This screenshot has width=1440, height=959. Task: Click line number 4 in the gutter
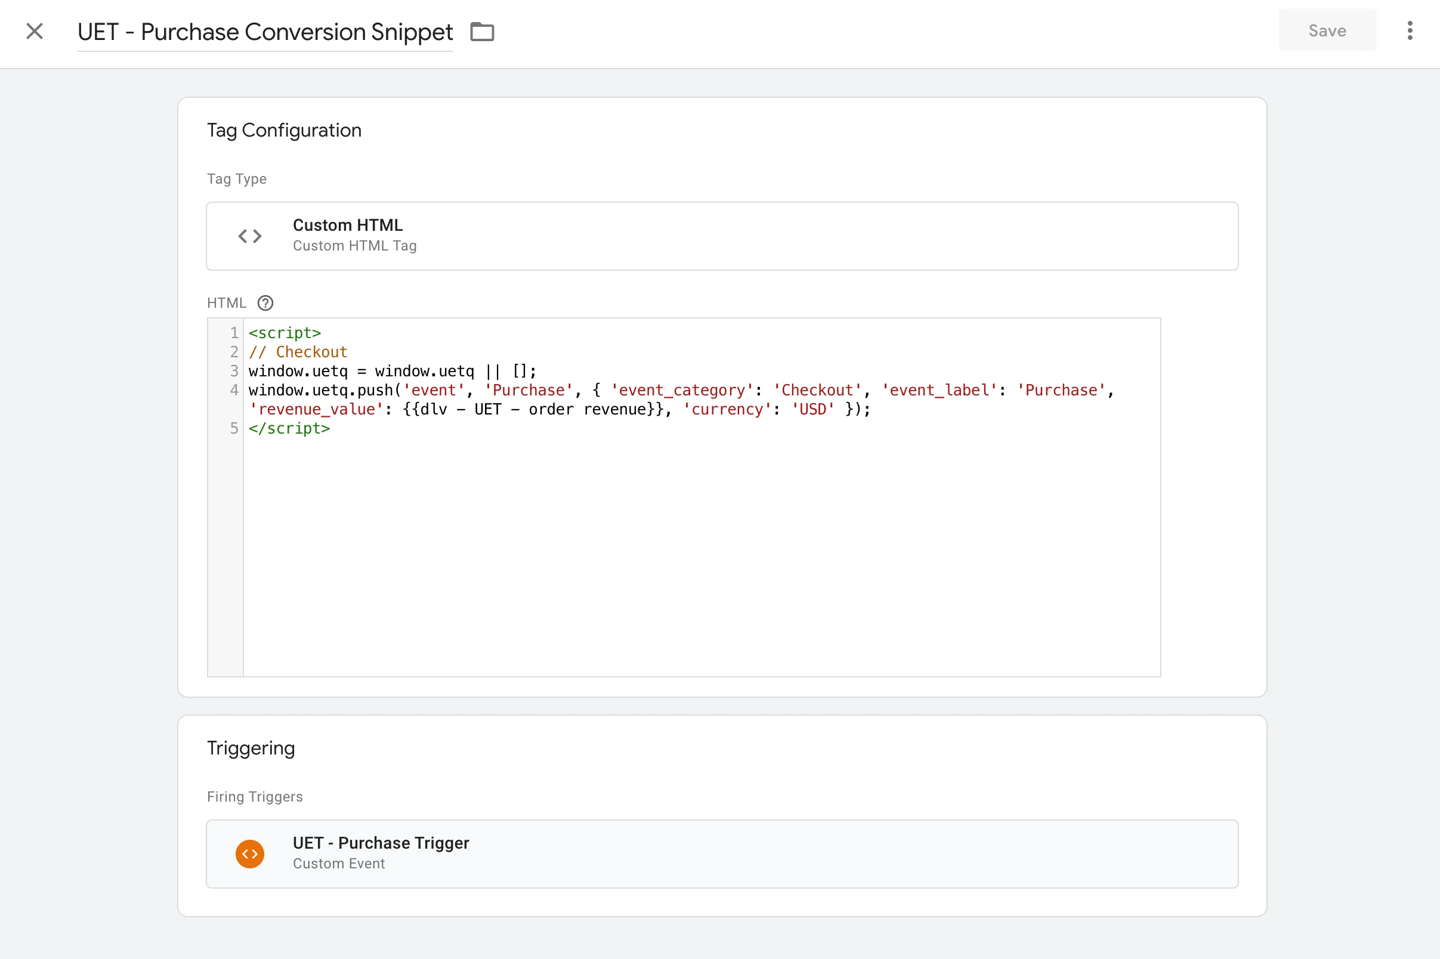click(234, 390)
